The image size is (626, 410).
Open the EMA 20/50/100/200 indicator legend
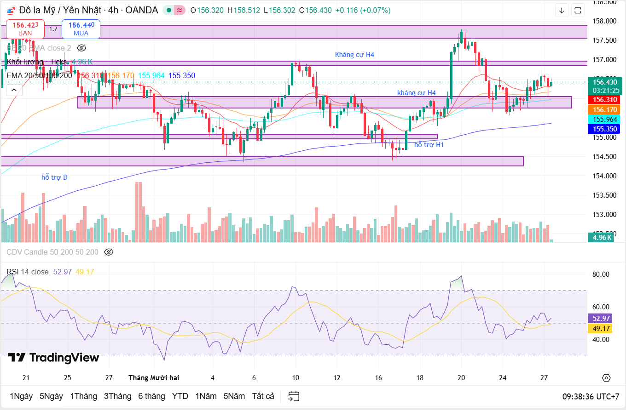pos(39,75)
